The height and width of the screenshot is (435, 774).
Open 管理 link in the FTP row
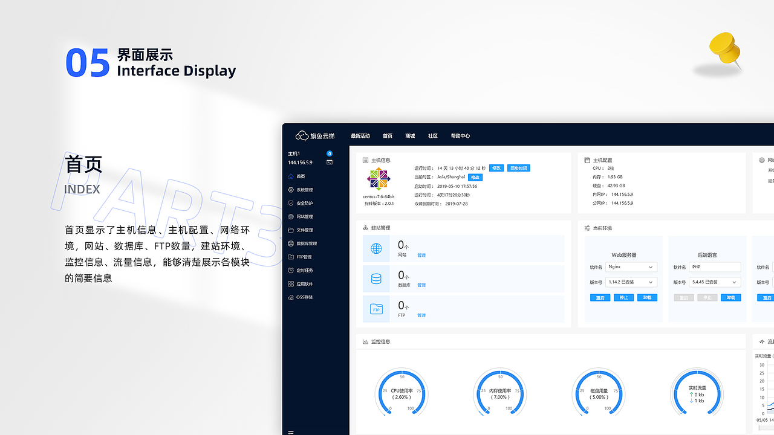421,315
